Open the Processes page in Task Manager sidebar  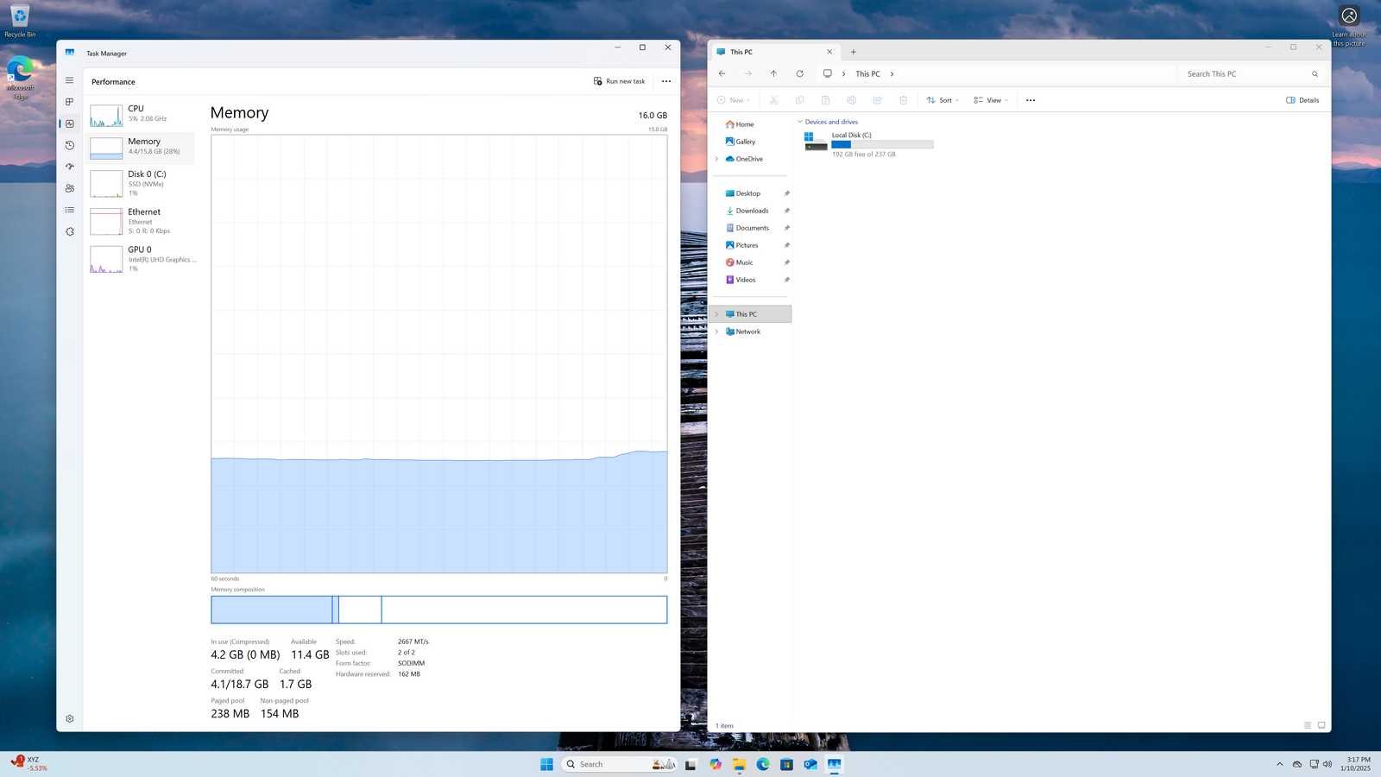pos(70,102)
